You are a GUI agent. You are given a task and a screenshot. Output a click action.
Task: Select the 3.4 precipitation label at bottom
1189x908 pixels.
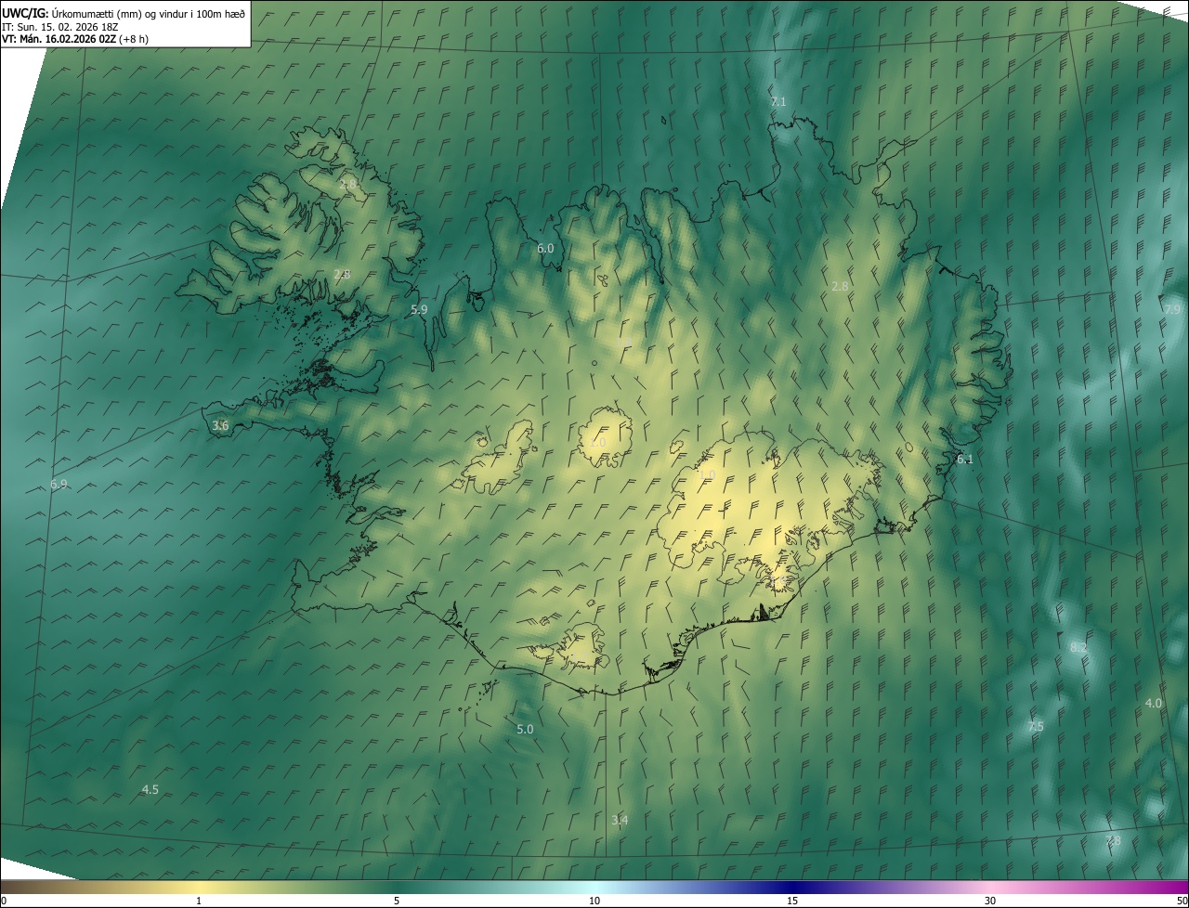[x=620, y=820]
